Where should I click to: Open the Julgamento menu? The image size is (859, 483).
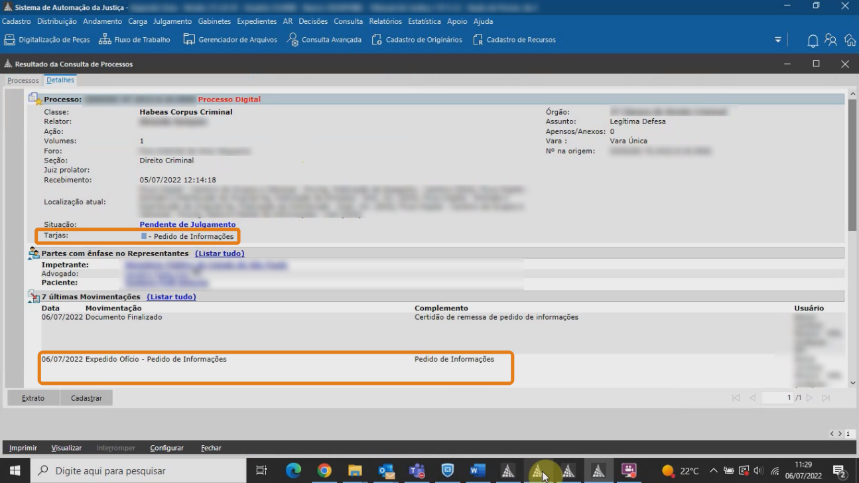pyautogui.click(x=172, y=21)
